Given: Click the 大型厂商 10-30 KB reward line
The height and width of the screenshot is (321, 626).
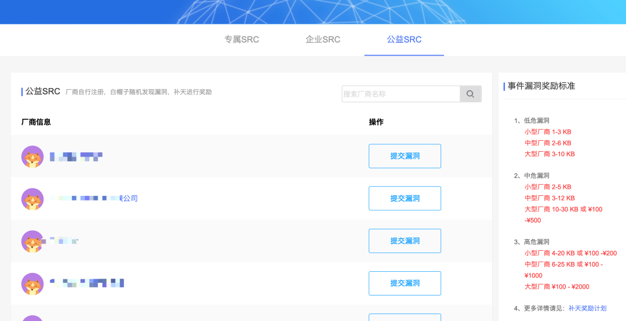Looking at the screenshot, I should point(563,215).
